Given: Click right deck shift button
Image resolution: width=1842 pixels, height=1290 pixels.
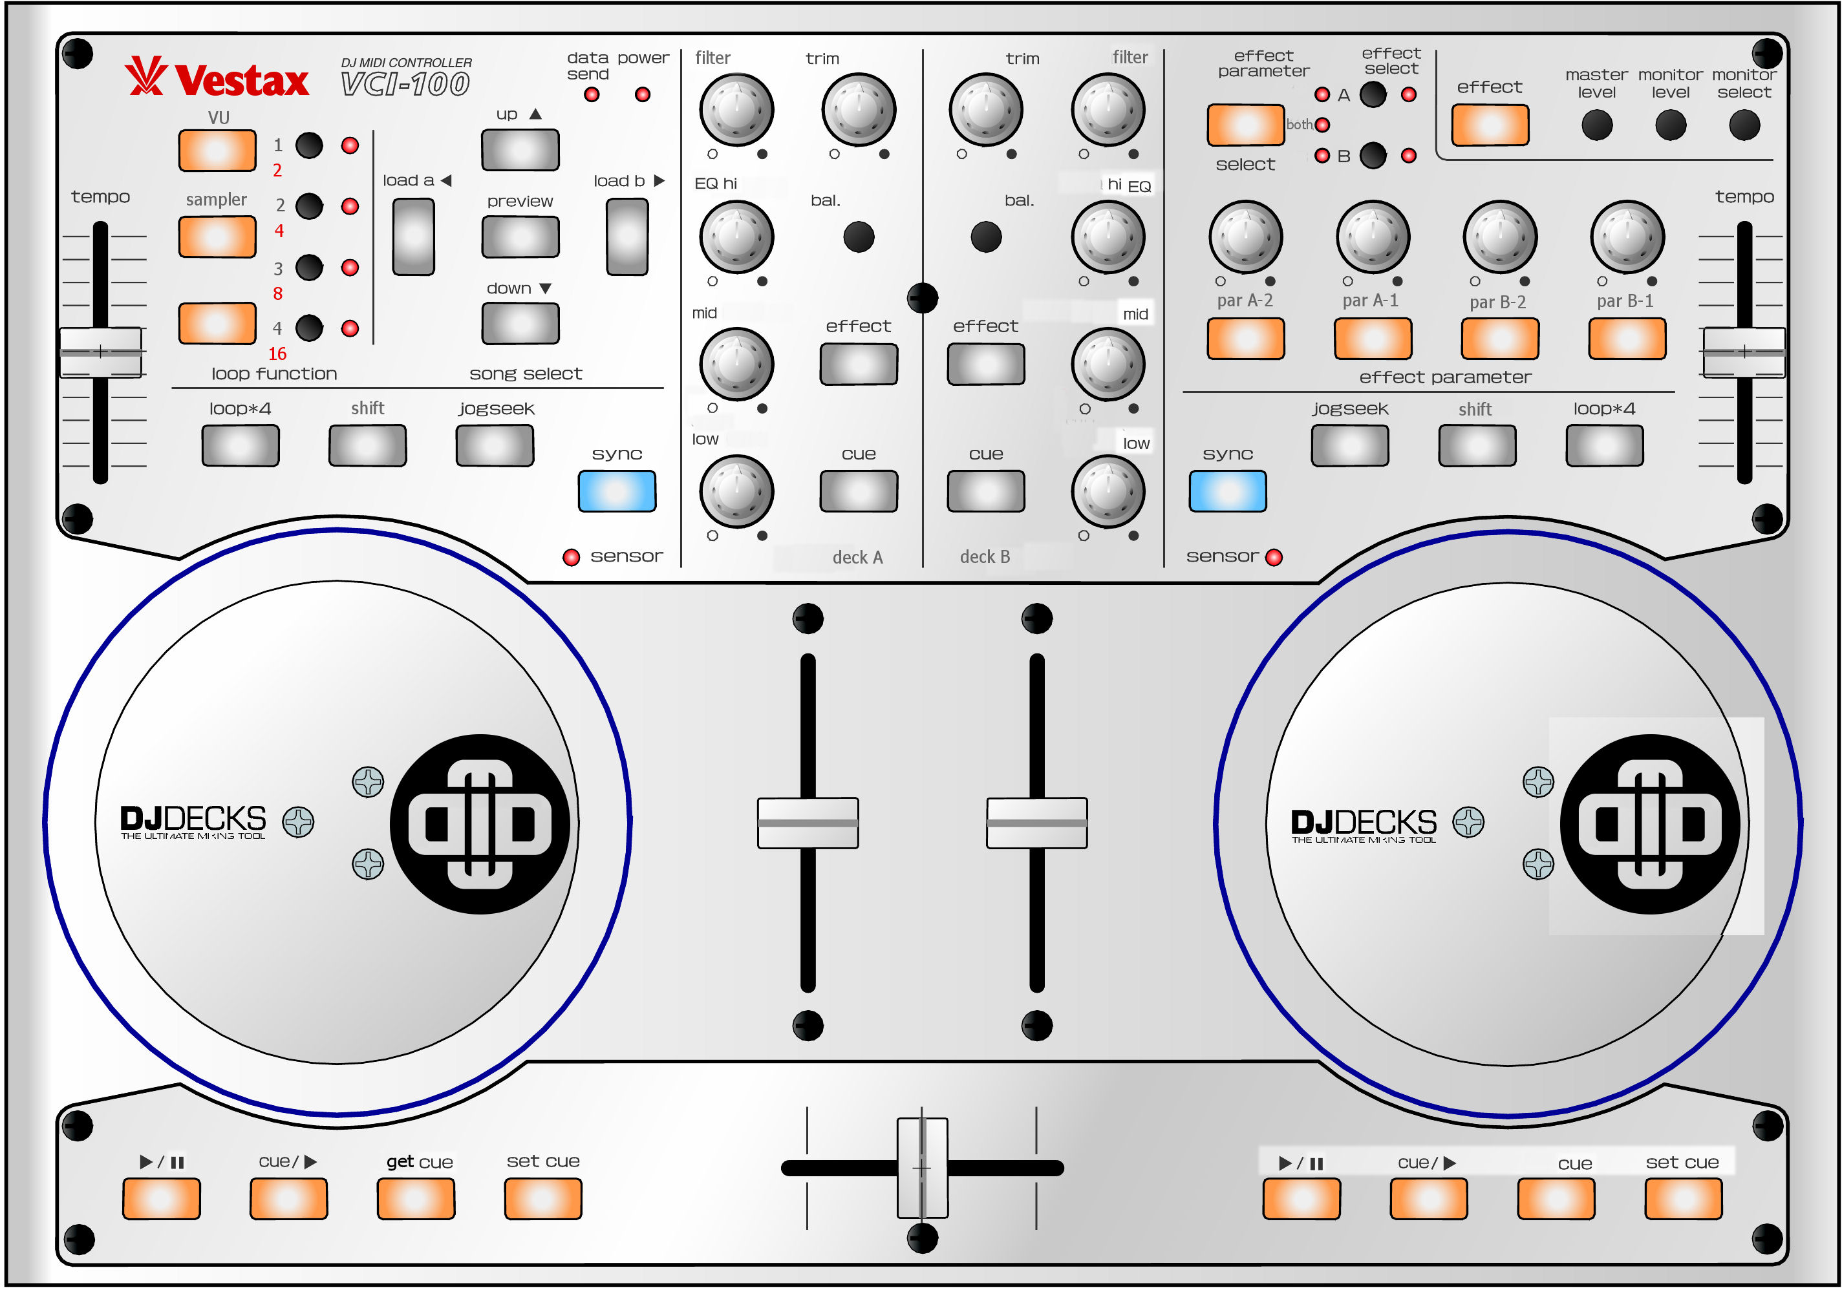Looking at the screenshot, I should (1477, 446).
